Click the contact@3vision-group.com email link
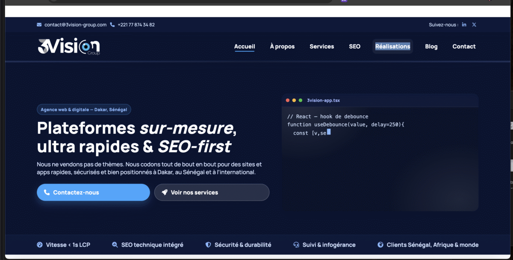 coord(76,25)
